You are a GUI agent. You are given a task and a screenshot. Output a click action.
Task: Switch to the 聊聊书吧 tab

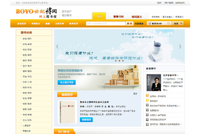[x=118, y=16]
